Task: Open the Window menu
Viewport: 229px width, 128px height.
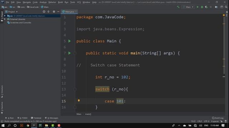Action: pyautogui.click(x=86, y=2)
